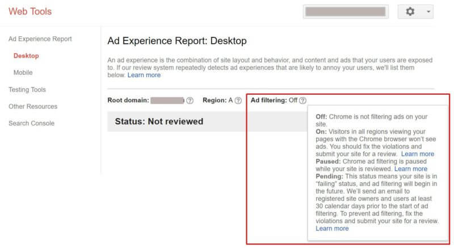Follow Learn more link in the intro paragraph

(144, 75)
